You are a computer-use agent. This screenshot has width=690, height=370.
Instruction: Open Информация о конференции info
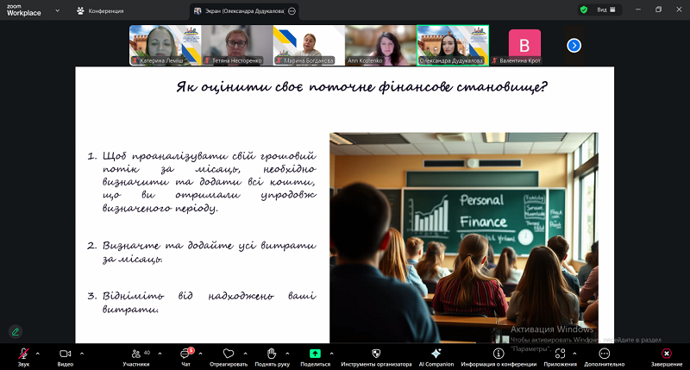coord(499,354)
